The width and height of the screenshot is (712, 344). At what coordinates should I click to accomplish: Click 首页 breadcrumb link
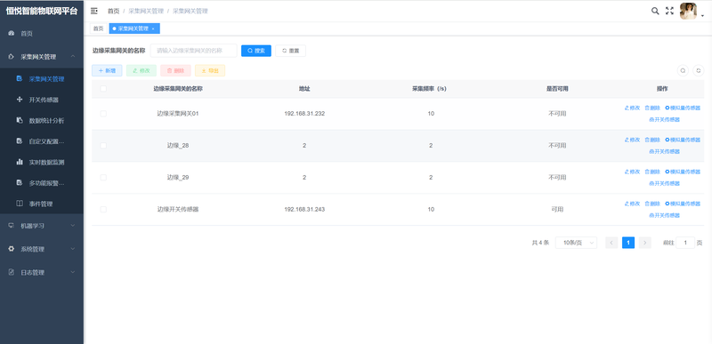113,11
